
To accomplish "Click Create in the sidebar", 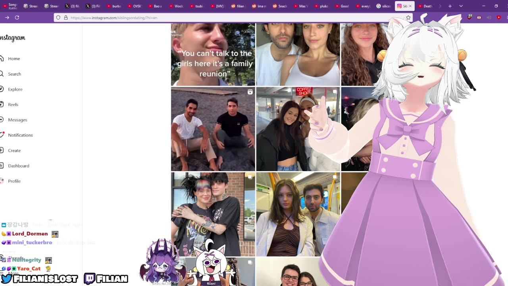I will point(14,151).
